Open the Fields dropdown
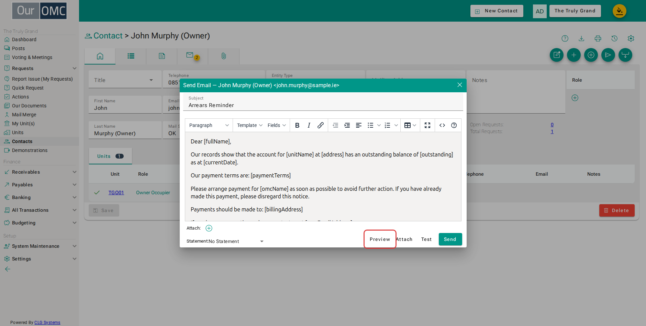Screen dimensions: 646x326 pos(277,125)
